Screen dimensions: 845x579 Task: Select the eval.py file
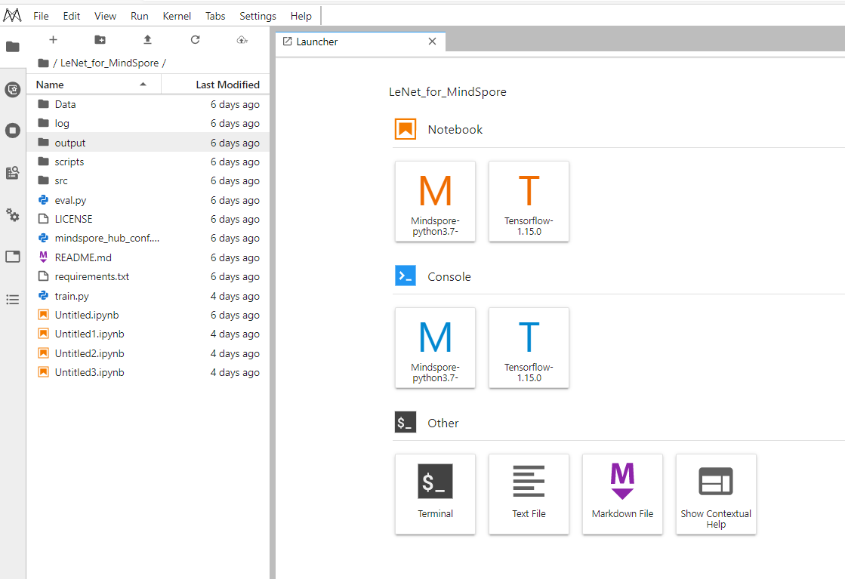[148, 200]
